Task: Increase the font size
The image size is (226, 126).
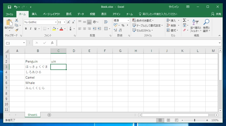Action: coord(69,22)
